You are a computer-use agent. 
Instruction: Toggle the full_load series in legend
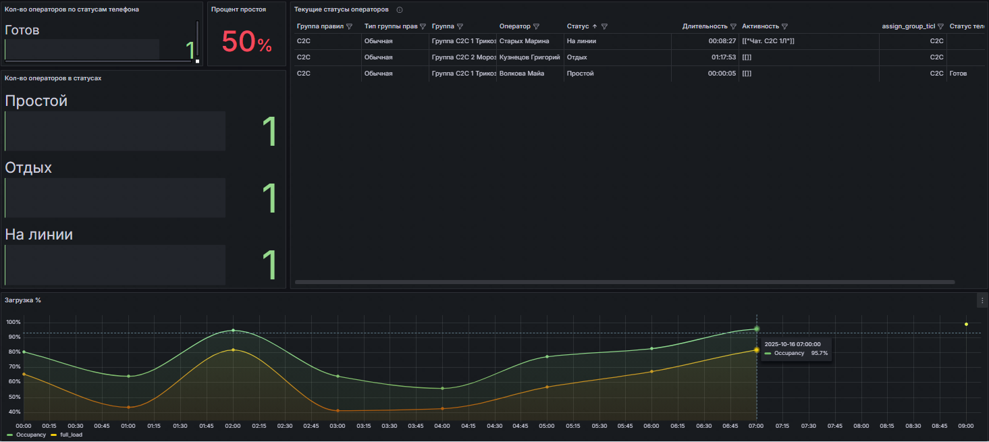(71, 435)
